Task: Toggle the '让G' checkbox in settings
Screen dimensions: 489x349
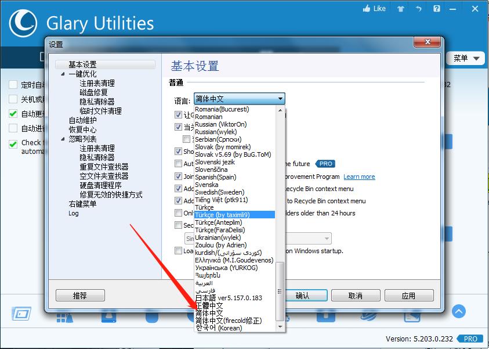Action: (178, 114)
